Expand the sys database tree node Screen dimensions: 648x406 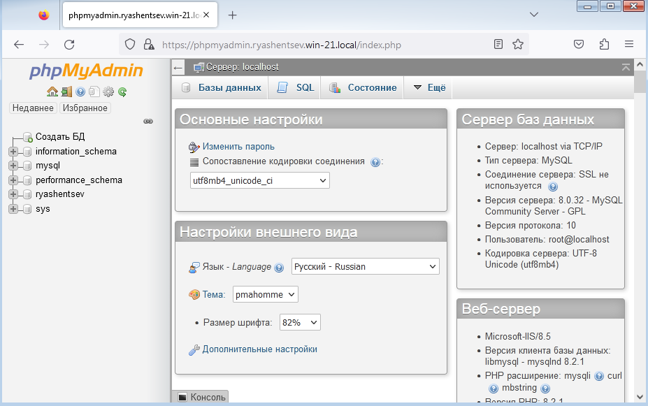[x=13, y=208]
